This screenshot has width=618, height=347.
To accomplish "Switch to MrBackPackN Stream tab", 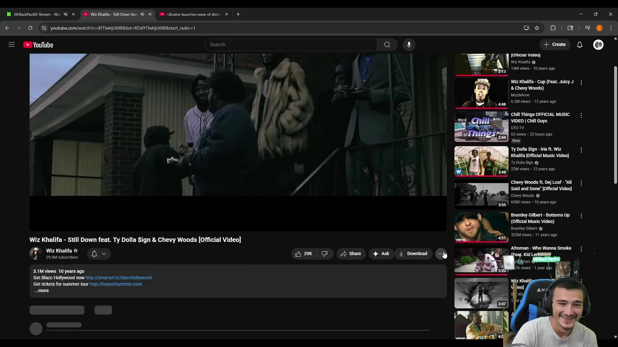I will (37, 14).
